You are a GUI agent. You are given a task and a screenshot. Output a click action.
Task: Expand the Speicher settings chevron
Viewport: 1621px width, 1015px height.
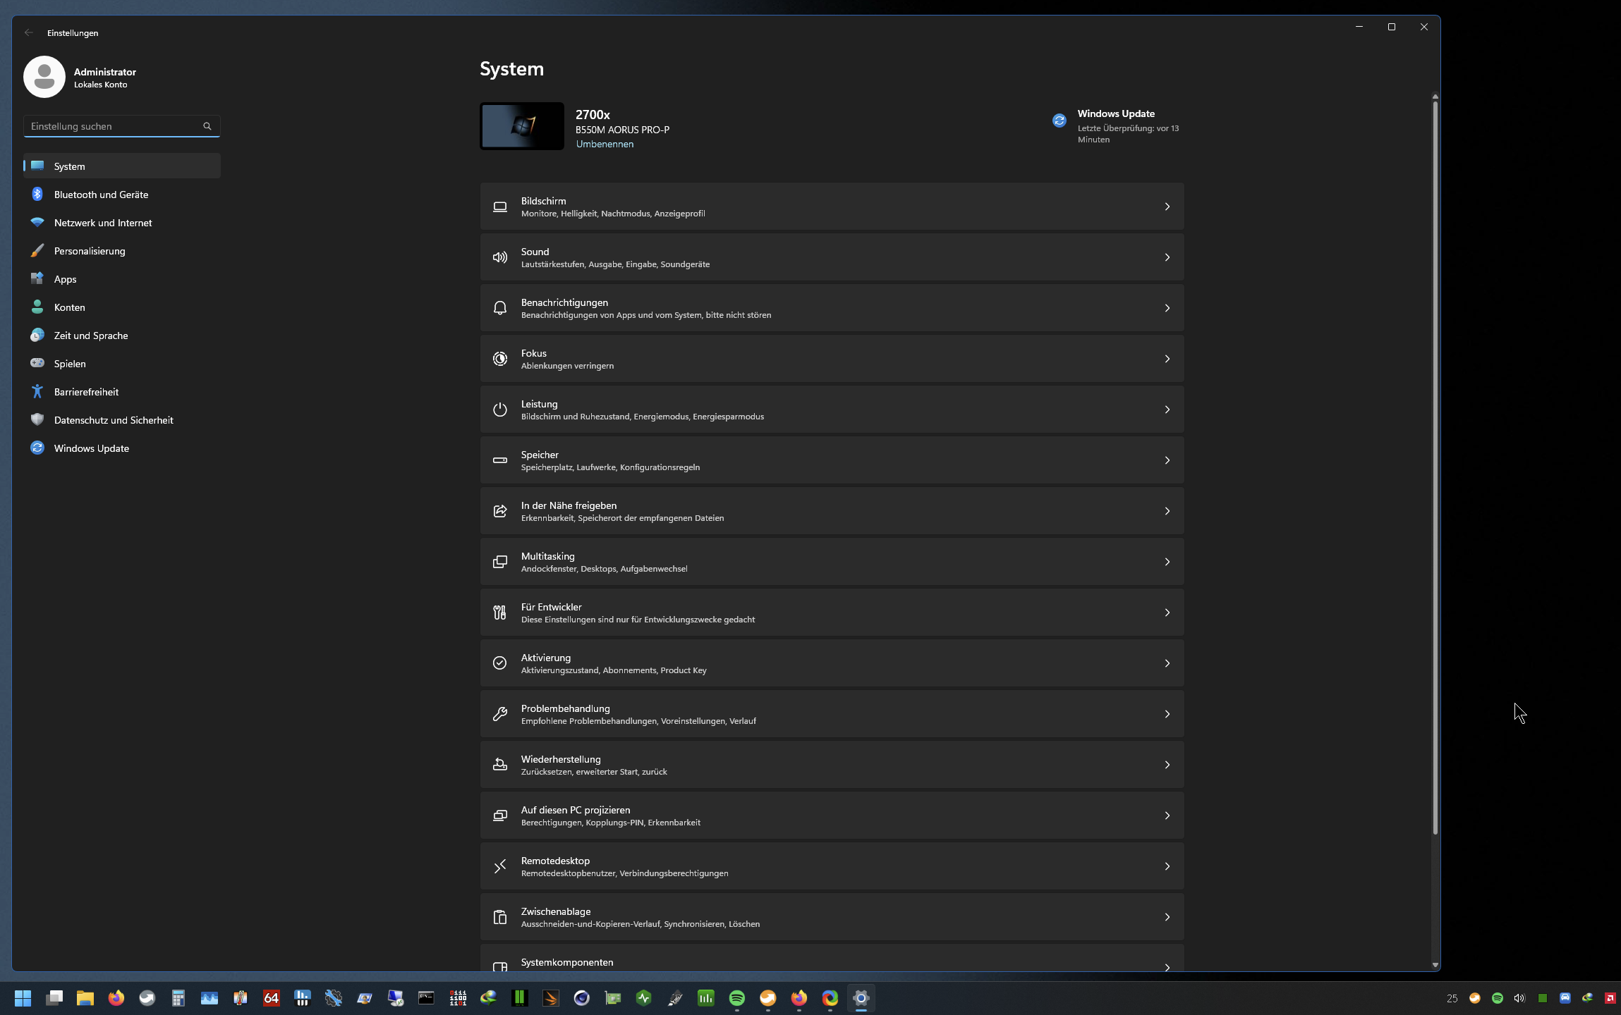(x=1167, y=460)
